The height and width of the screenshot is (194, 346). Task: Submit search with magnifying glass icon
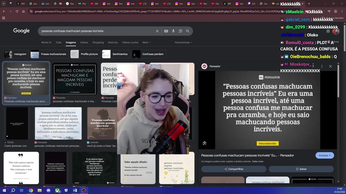click(x=188, y=31)
